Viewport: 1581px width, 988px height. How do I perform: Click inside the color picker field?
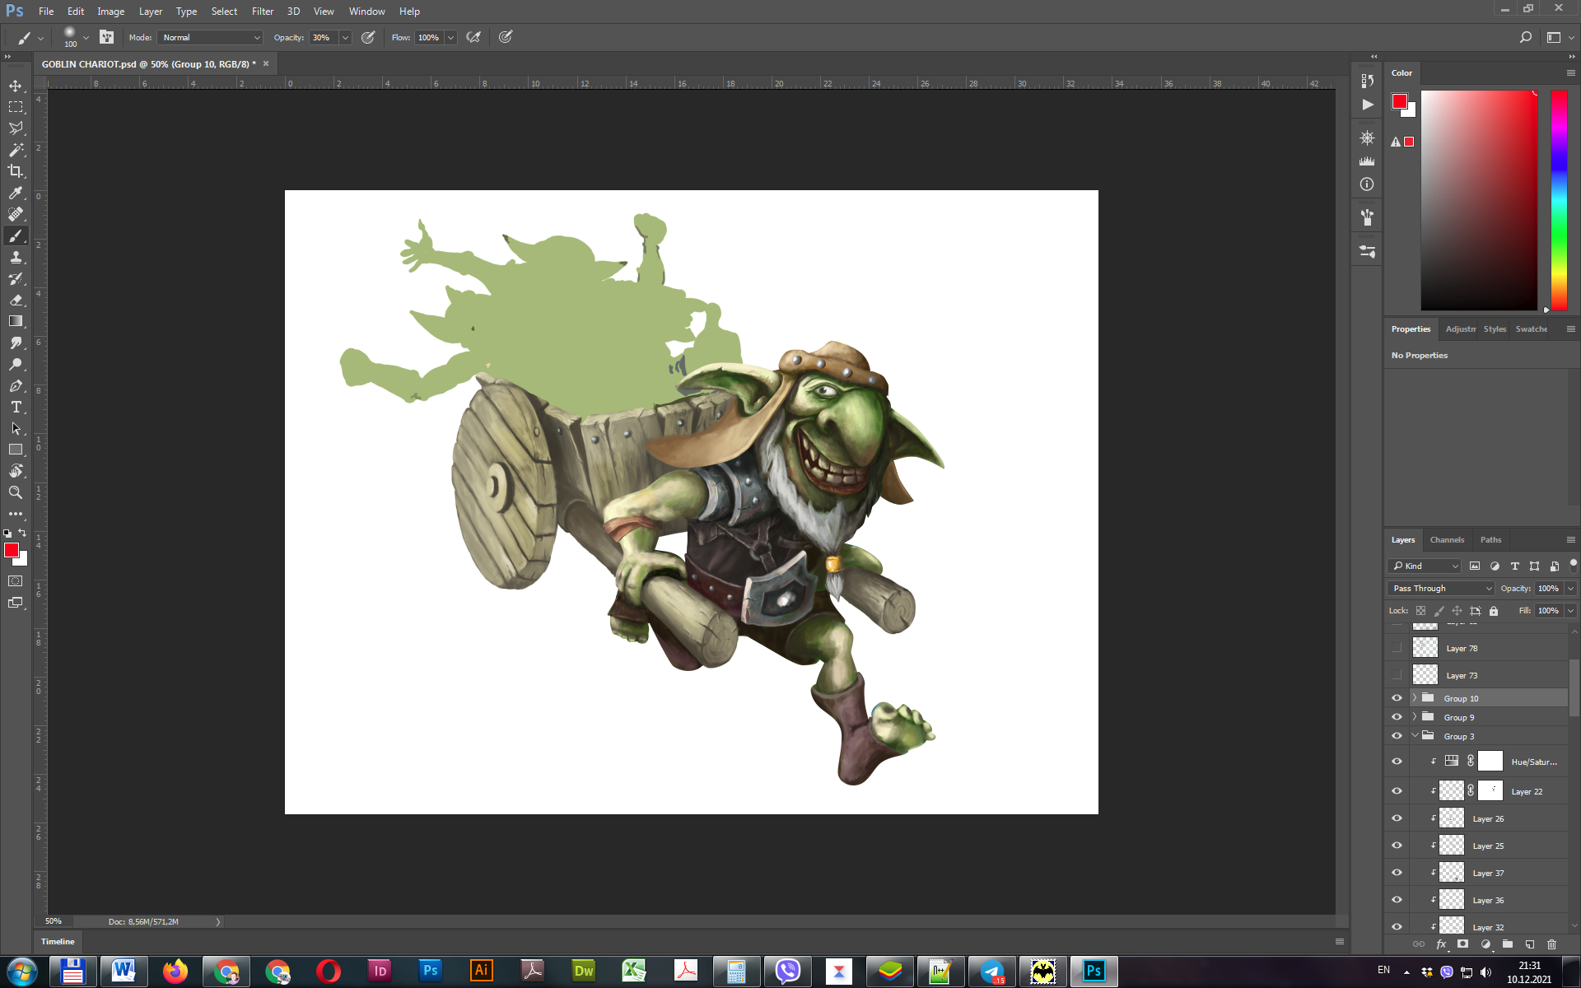click(x=1479, y=200)
